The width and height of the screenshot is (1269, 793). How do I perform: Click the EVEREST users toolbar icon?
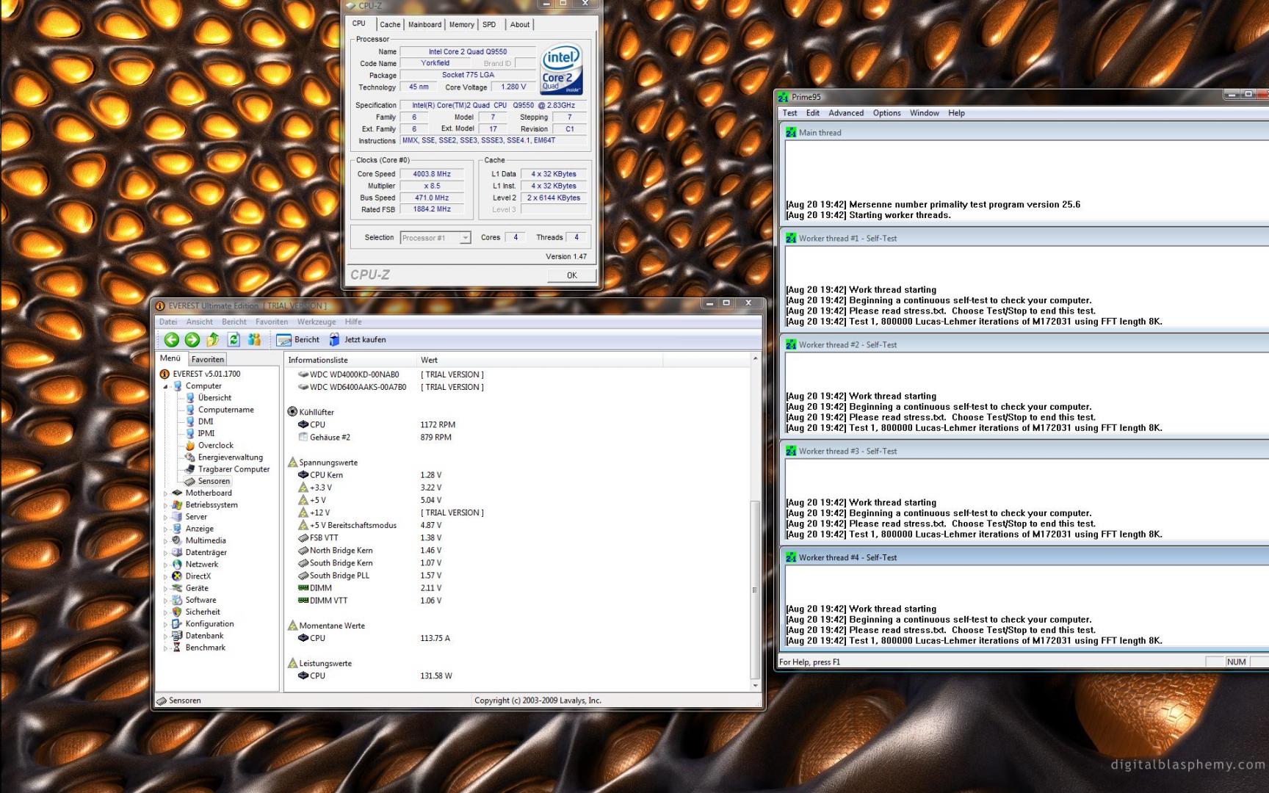click(x=254, y=339)
